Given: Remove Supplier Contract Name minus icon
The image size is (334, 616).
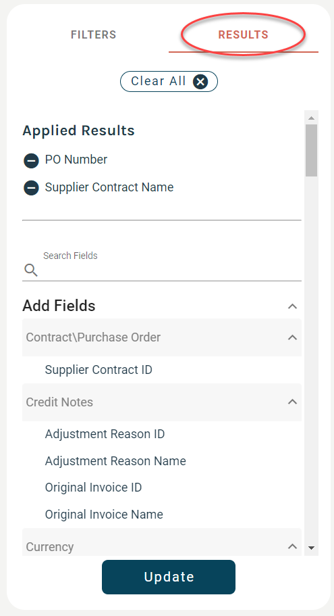Looking at the screenshot, I should point(31,188).
